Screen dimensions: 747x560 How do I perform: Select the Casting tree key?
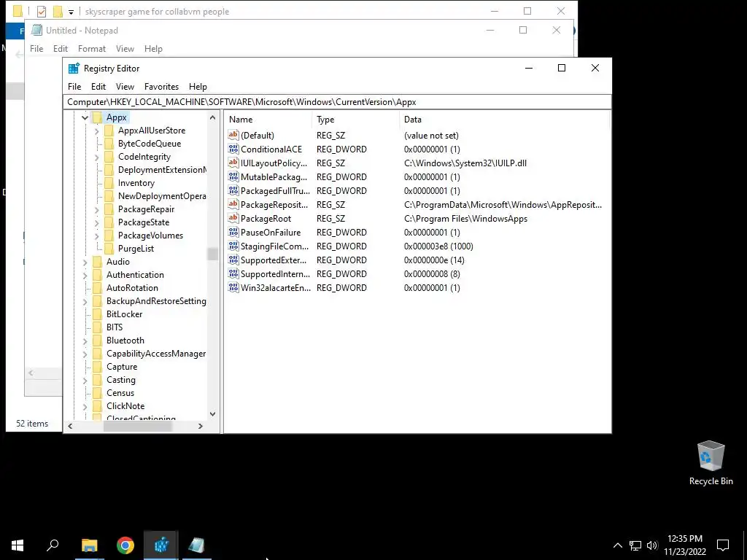(x=121, y=380)
